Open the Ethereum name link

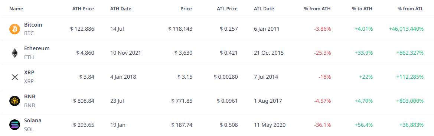coord(37,48)
